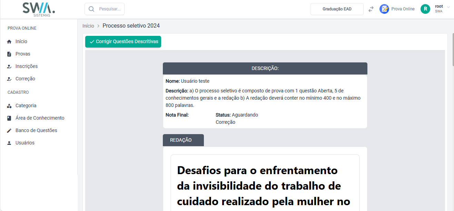Click the swap arrows icon beside Graduação EAD

[371, 9]
